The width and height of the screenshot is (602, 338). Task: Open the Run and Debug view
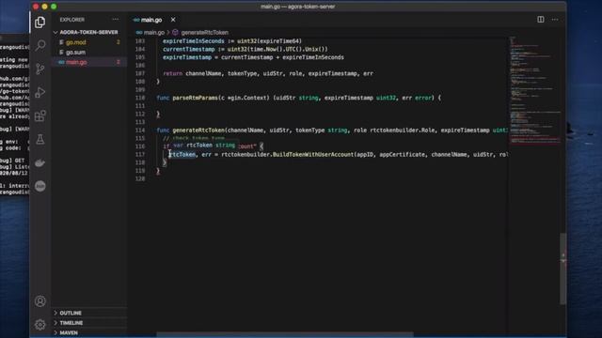tap(40, 92)
